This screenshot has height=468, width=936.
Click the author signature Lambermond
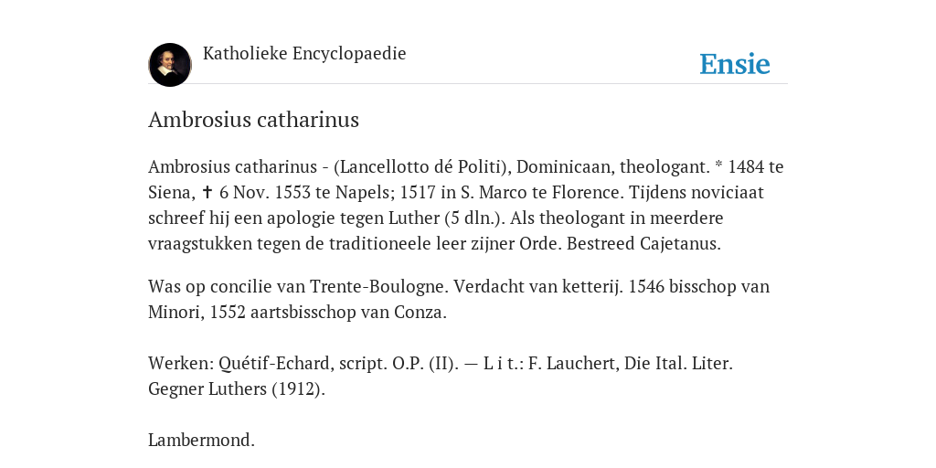(202, 440)
